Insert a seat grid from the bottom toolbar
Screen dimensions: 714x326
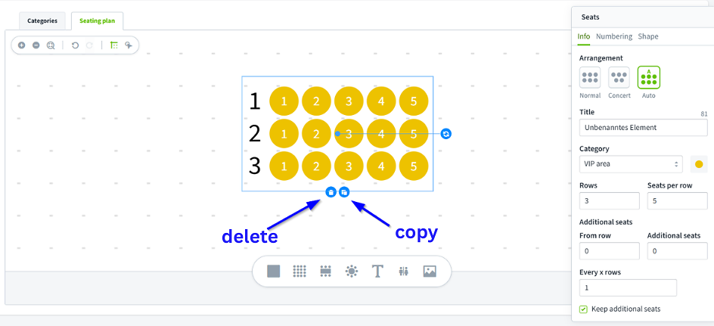point(300,272)
